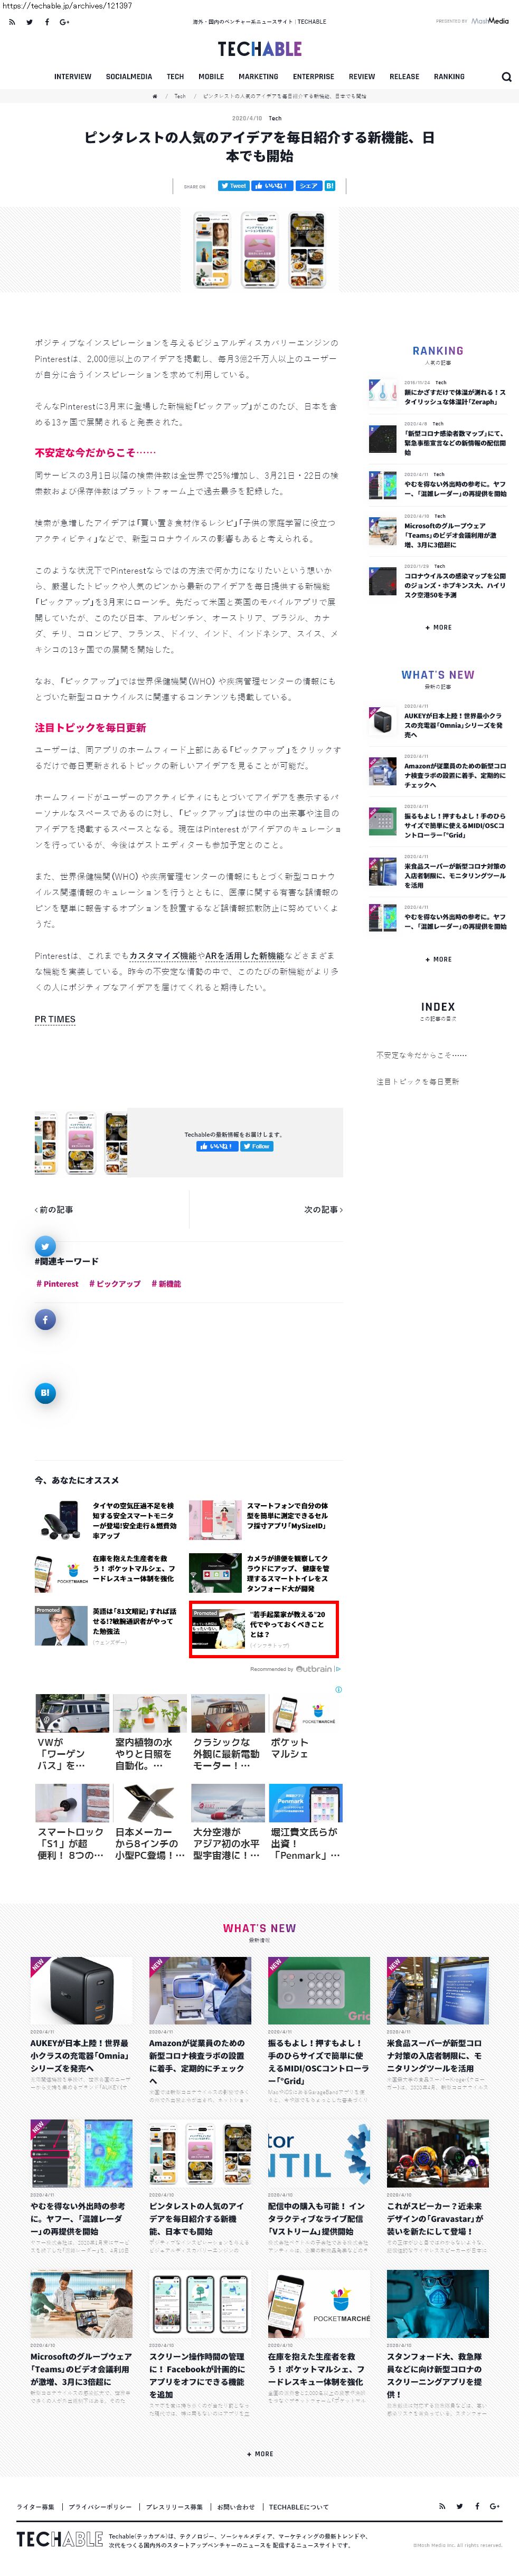Screen dimensions: 519x2576
Task: Open the footer Twitter icon
Action: pos(459,2506)
